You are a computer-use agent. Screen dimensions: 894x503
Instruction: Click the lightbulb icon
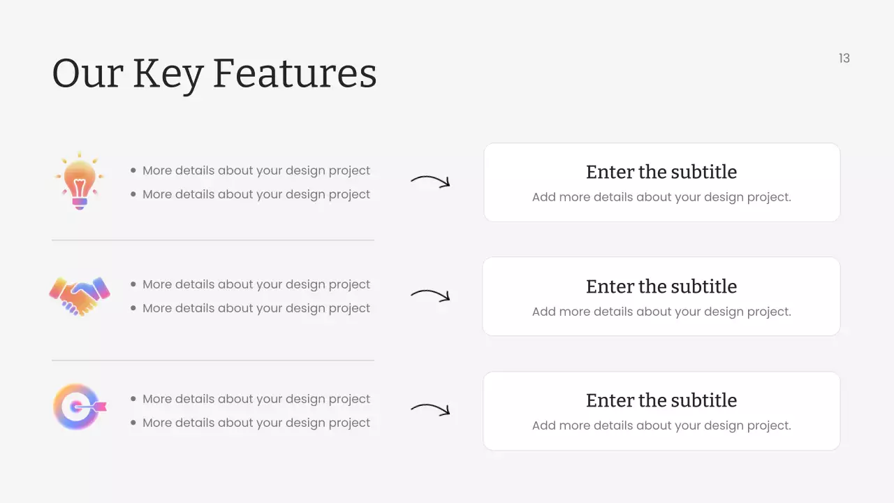click(x=80, y=181)
